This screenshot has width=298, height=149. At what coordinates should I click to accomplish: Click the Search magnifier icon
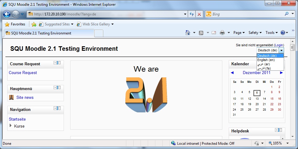tap(286, 14)
